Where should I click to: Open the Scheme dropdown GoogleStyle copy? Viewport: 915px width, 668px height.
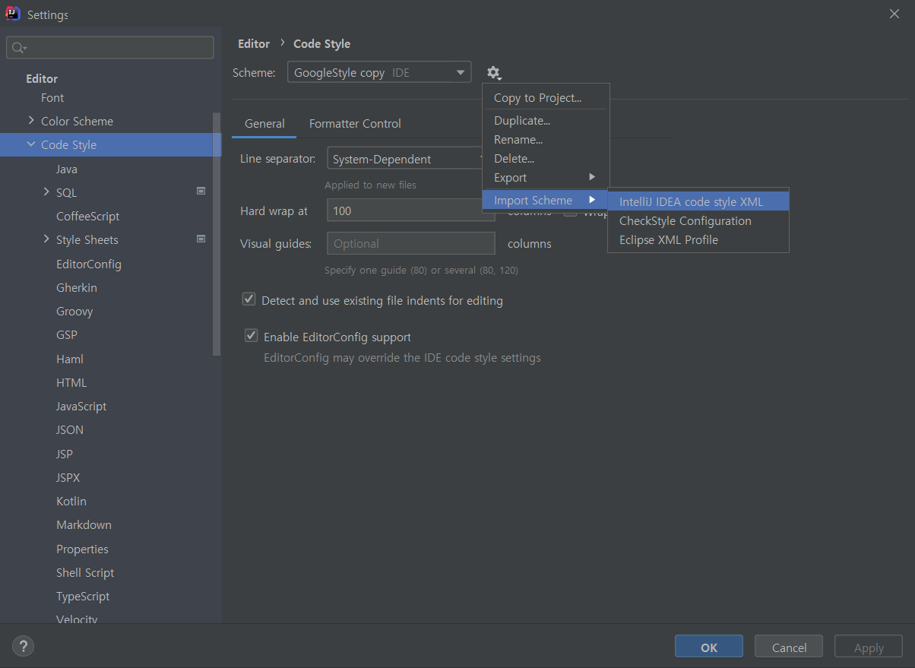click(379, 73)
